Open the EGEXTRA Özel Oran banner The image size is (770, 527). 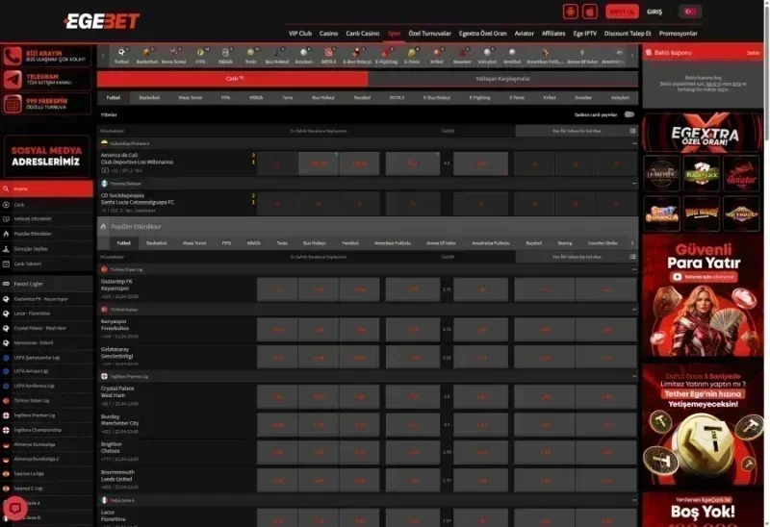[x=703, y=133]
